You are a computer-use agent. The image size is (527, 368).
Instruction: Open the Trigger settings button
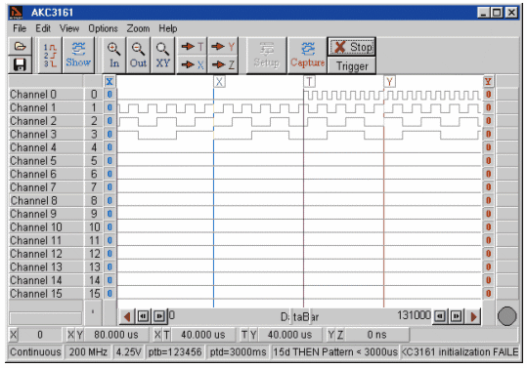[352, 65]
